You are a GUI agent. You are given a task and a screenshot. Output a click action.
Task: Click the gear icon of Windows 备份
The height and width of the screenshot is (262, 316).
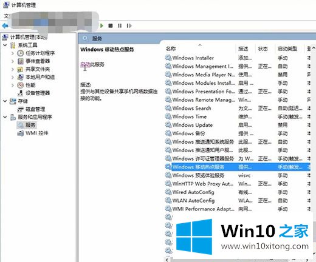[168, 133]
